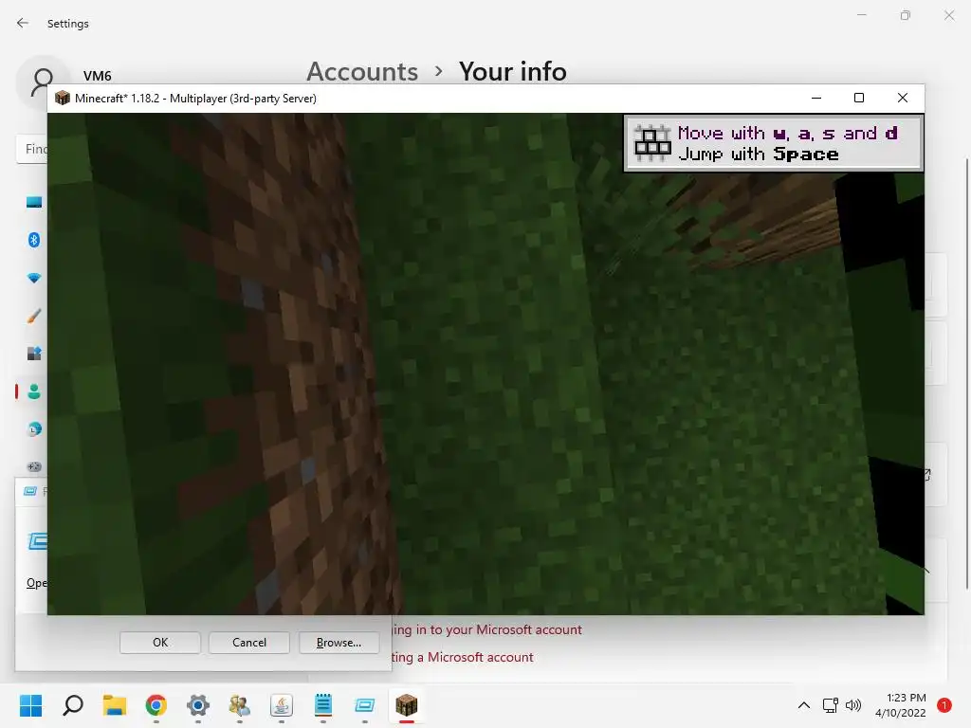
Task: Open notification badge showing 1
Action: [x=944, y=705]
